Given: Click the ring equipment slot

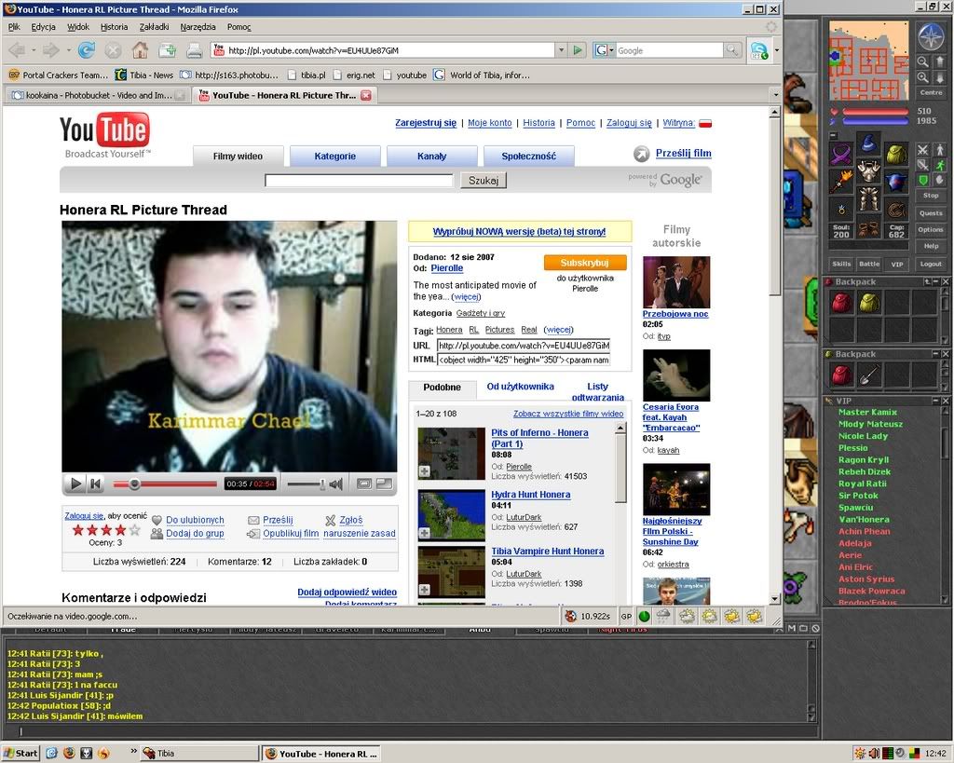Looking at the screenshot, I should point(841,210).
